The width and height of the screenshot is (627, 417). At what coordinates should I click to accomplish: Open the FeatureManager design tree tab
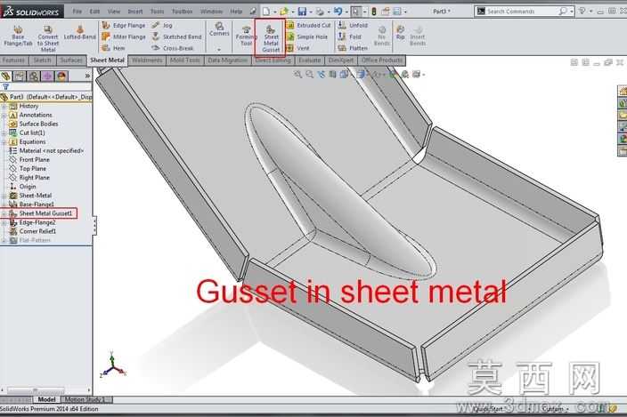click(5, 76)
